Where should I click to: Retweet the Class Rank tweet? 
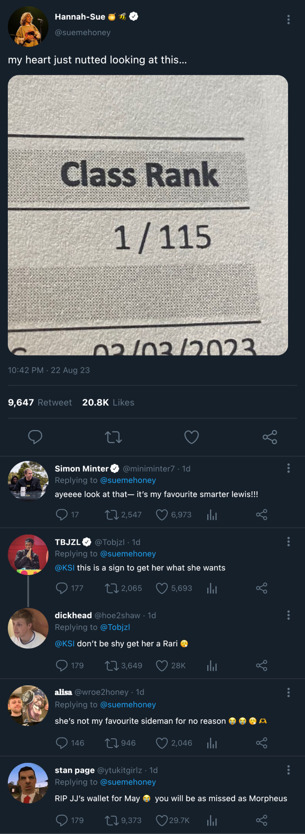(113, 437)
